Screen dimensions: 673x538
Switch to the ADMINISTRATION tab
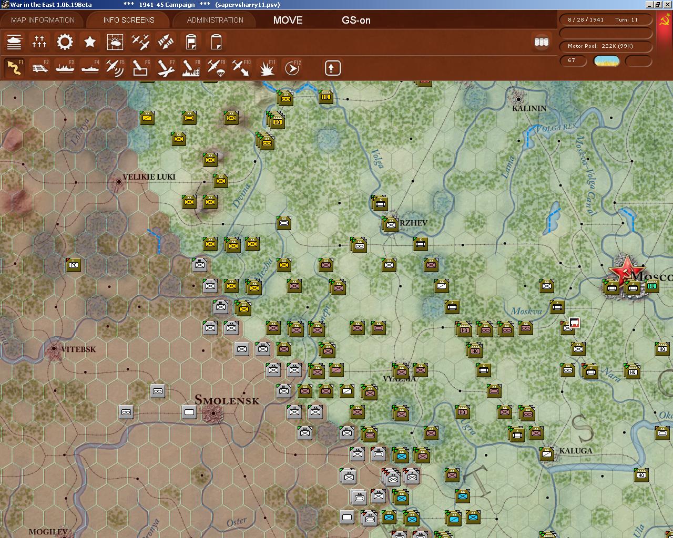click(215, 20)
